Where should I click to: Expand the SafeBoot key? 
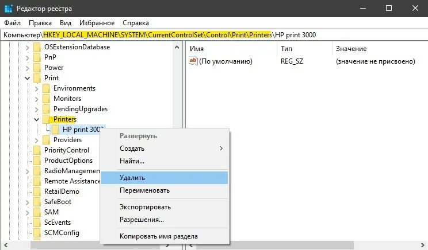coord(27,202)
